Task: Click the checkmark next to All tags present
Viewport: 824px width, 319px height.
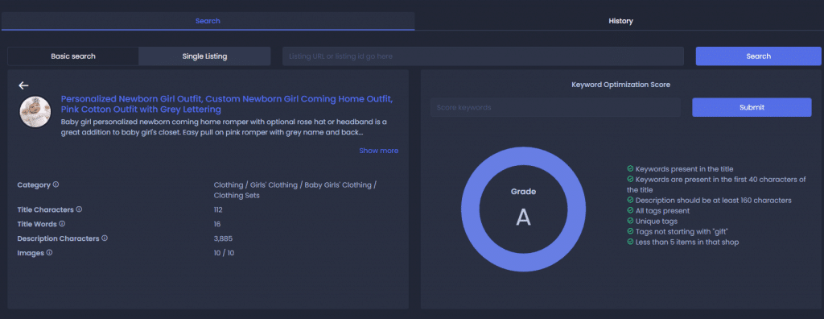Action: (630, 210)
